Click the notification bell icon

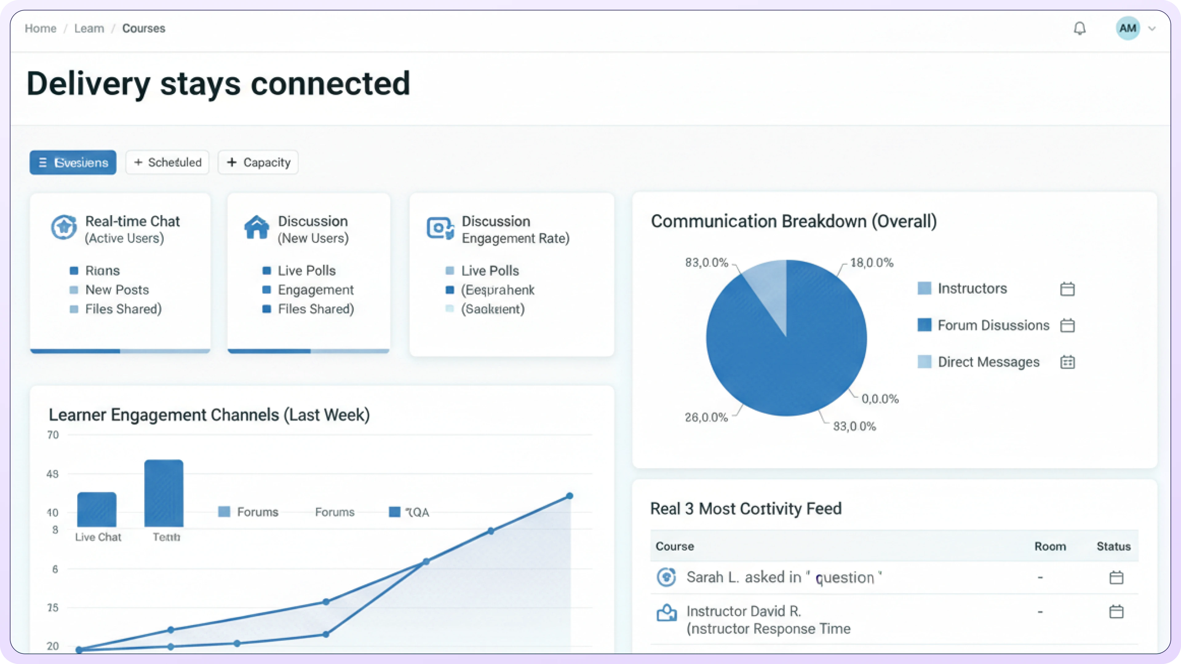point(1080,28)
